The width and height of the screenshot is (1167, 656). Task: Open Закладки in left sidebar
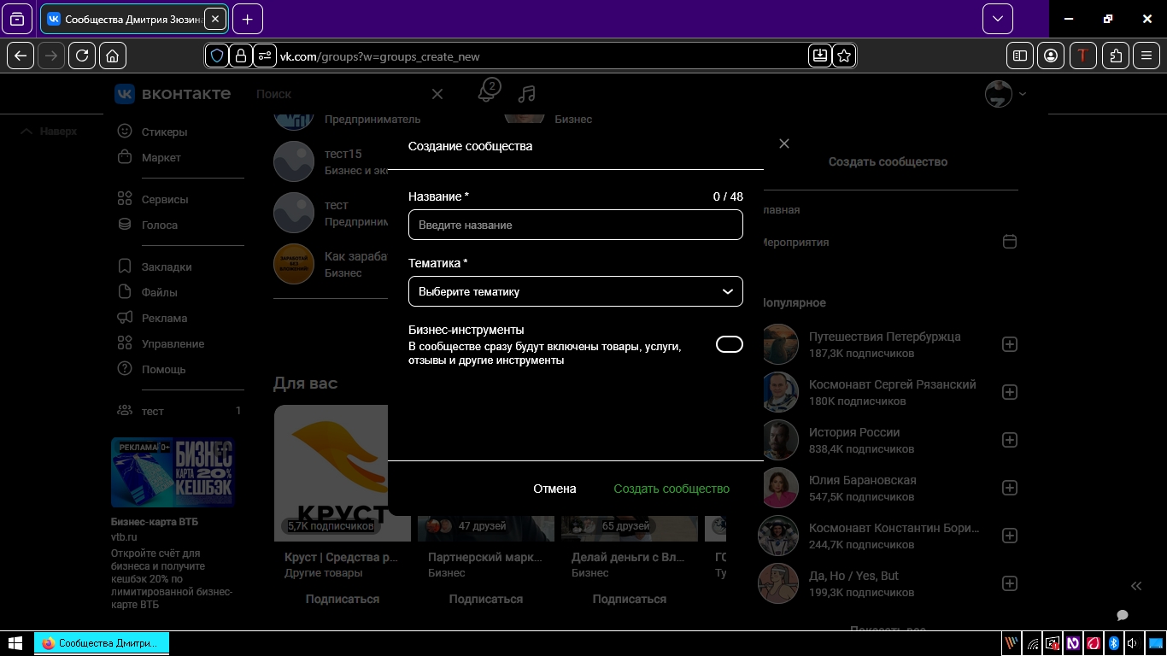167,266
